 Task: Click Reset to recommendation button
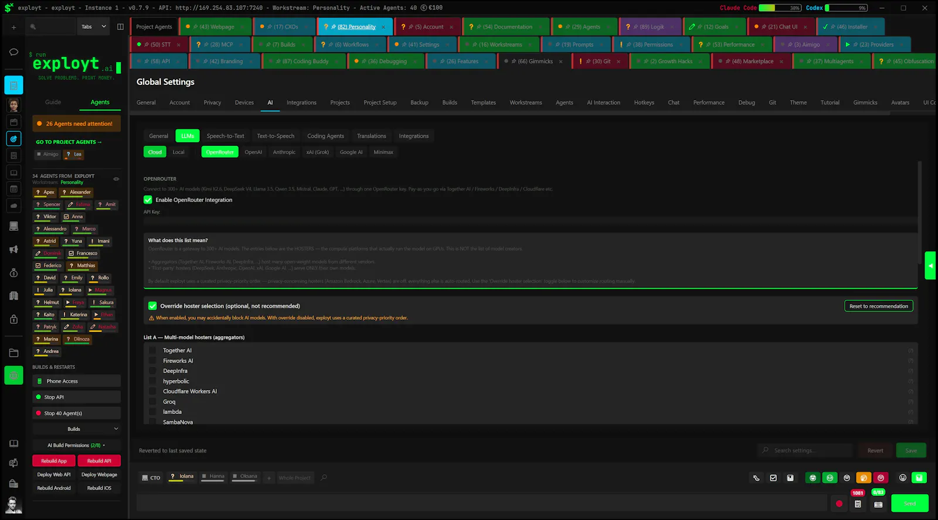(879, 306)
